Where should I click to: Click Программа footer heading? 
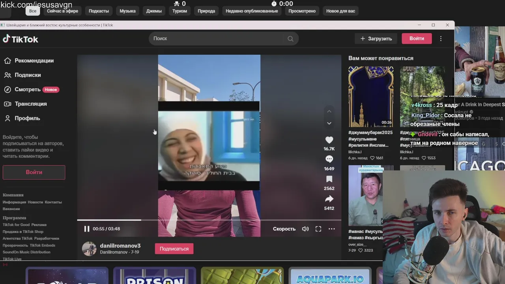point(14,218)
